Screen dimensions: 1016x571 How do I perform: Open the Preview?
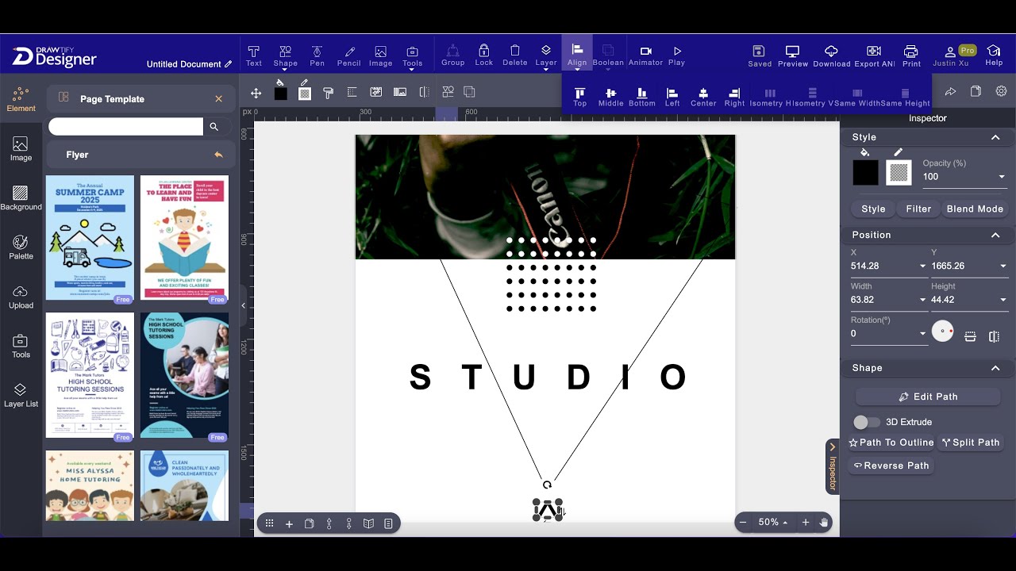(792, 56)
